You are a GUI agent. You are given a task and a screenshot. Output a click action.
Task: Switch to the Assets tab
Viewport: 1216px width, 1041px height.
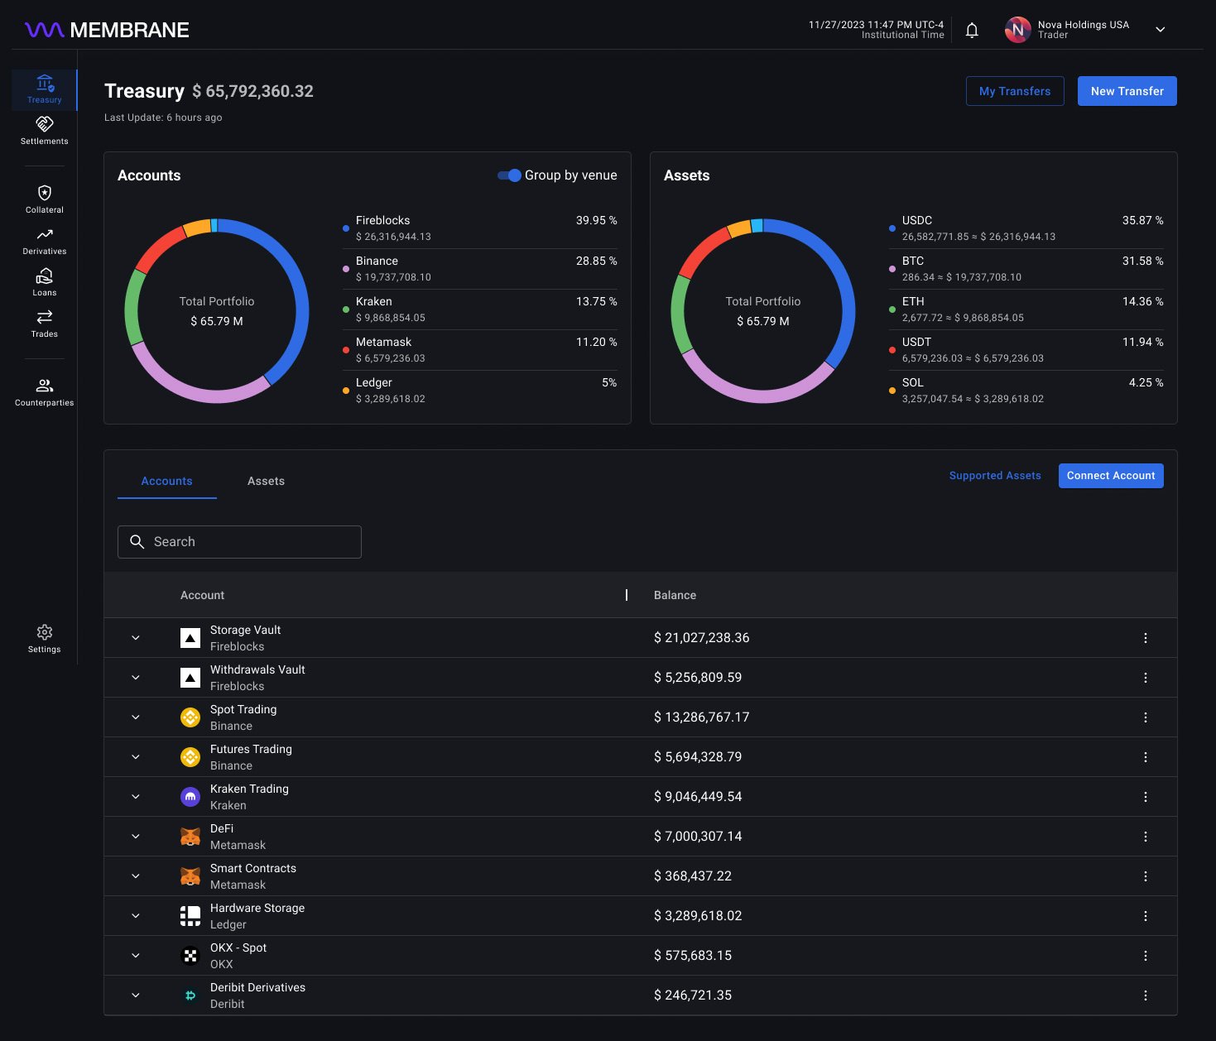265,481
